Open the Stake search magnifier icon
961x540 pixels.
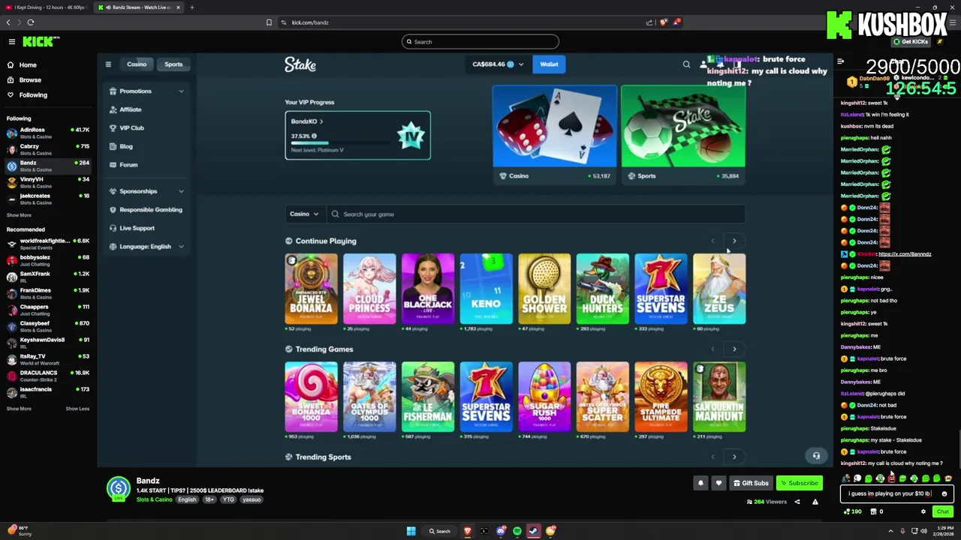click(x=686, y=64)
